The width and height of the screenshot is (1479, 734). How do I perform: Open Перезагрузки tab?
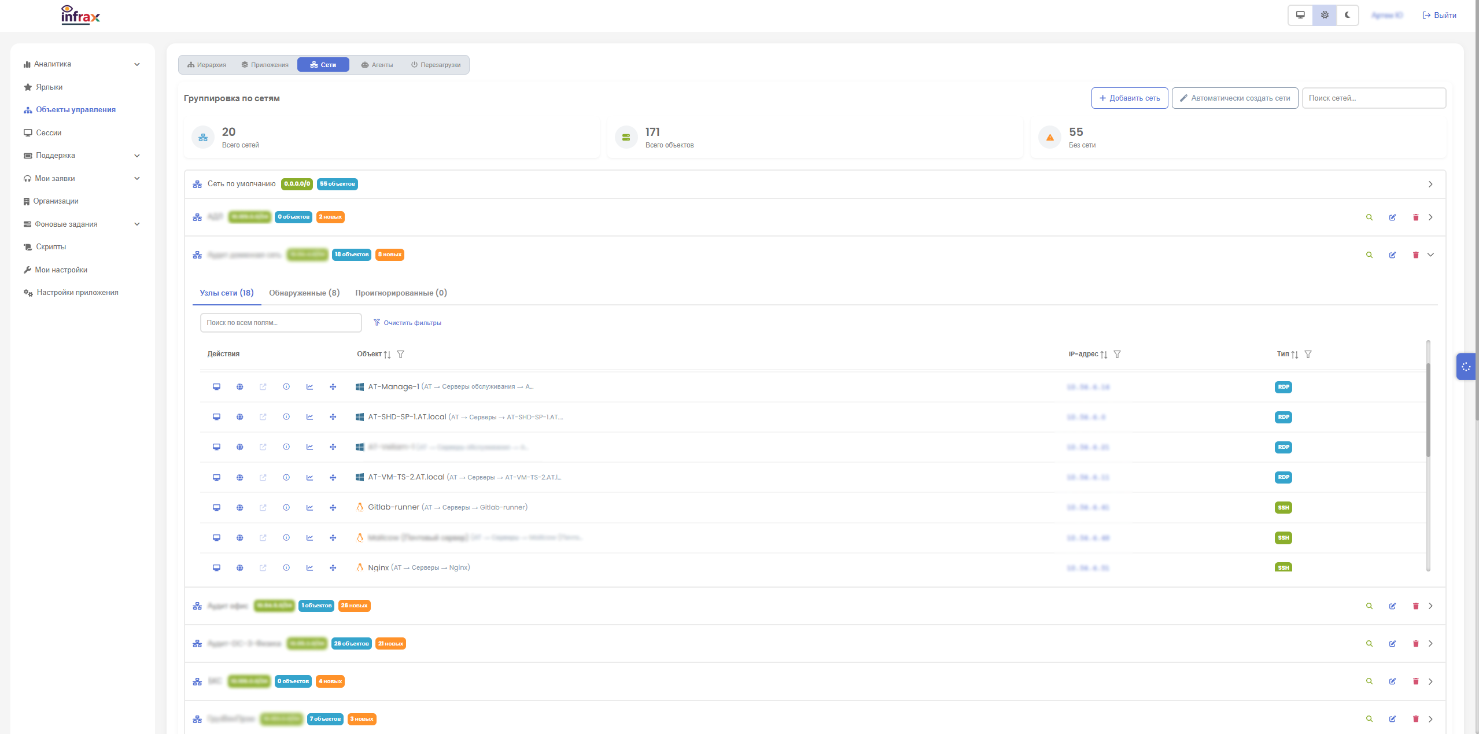(x=436, y=65)
